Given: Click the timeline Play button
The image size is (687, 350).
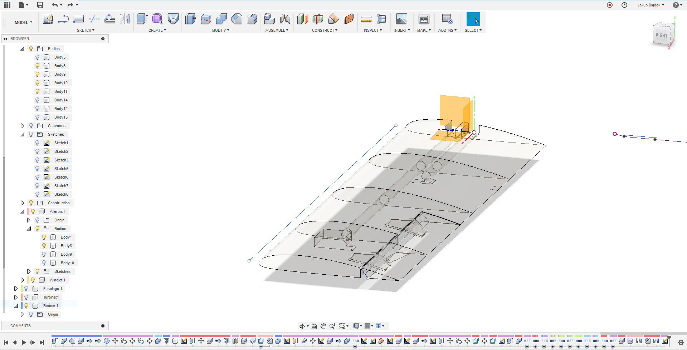Looking at the screenshot, I should pos(24,342).
